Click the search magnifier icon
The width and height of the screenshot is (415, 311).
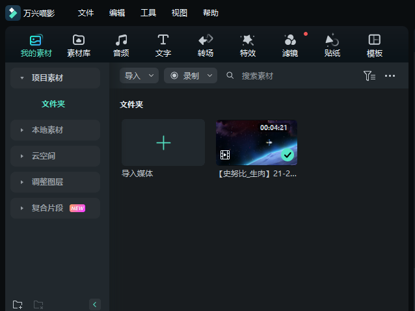click(230, 75)
